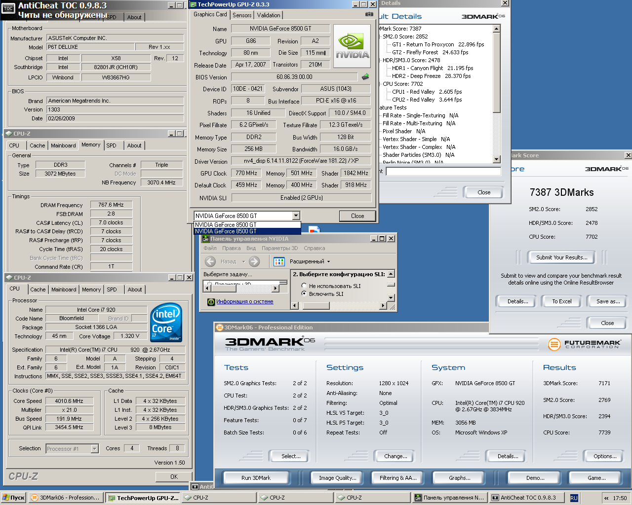Click the TechPowerUp GPU-Z title bar icon
632x505 pixels.
click(x=193, y=4)
